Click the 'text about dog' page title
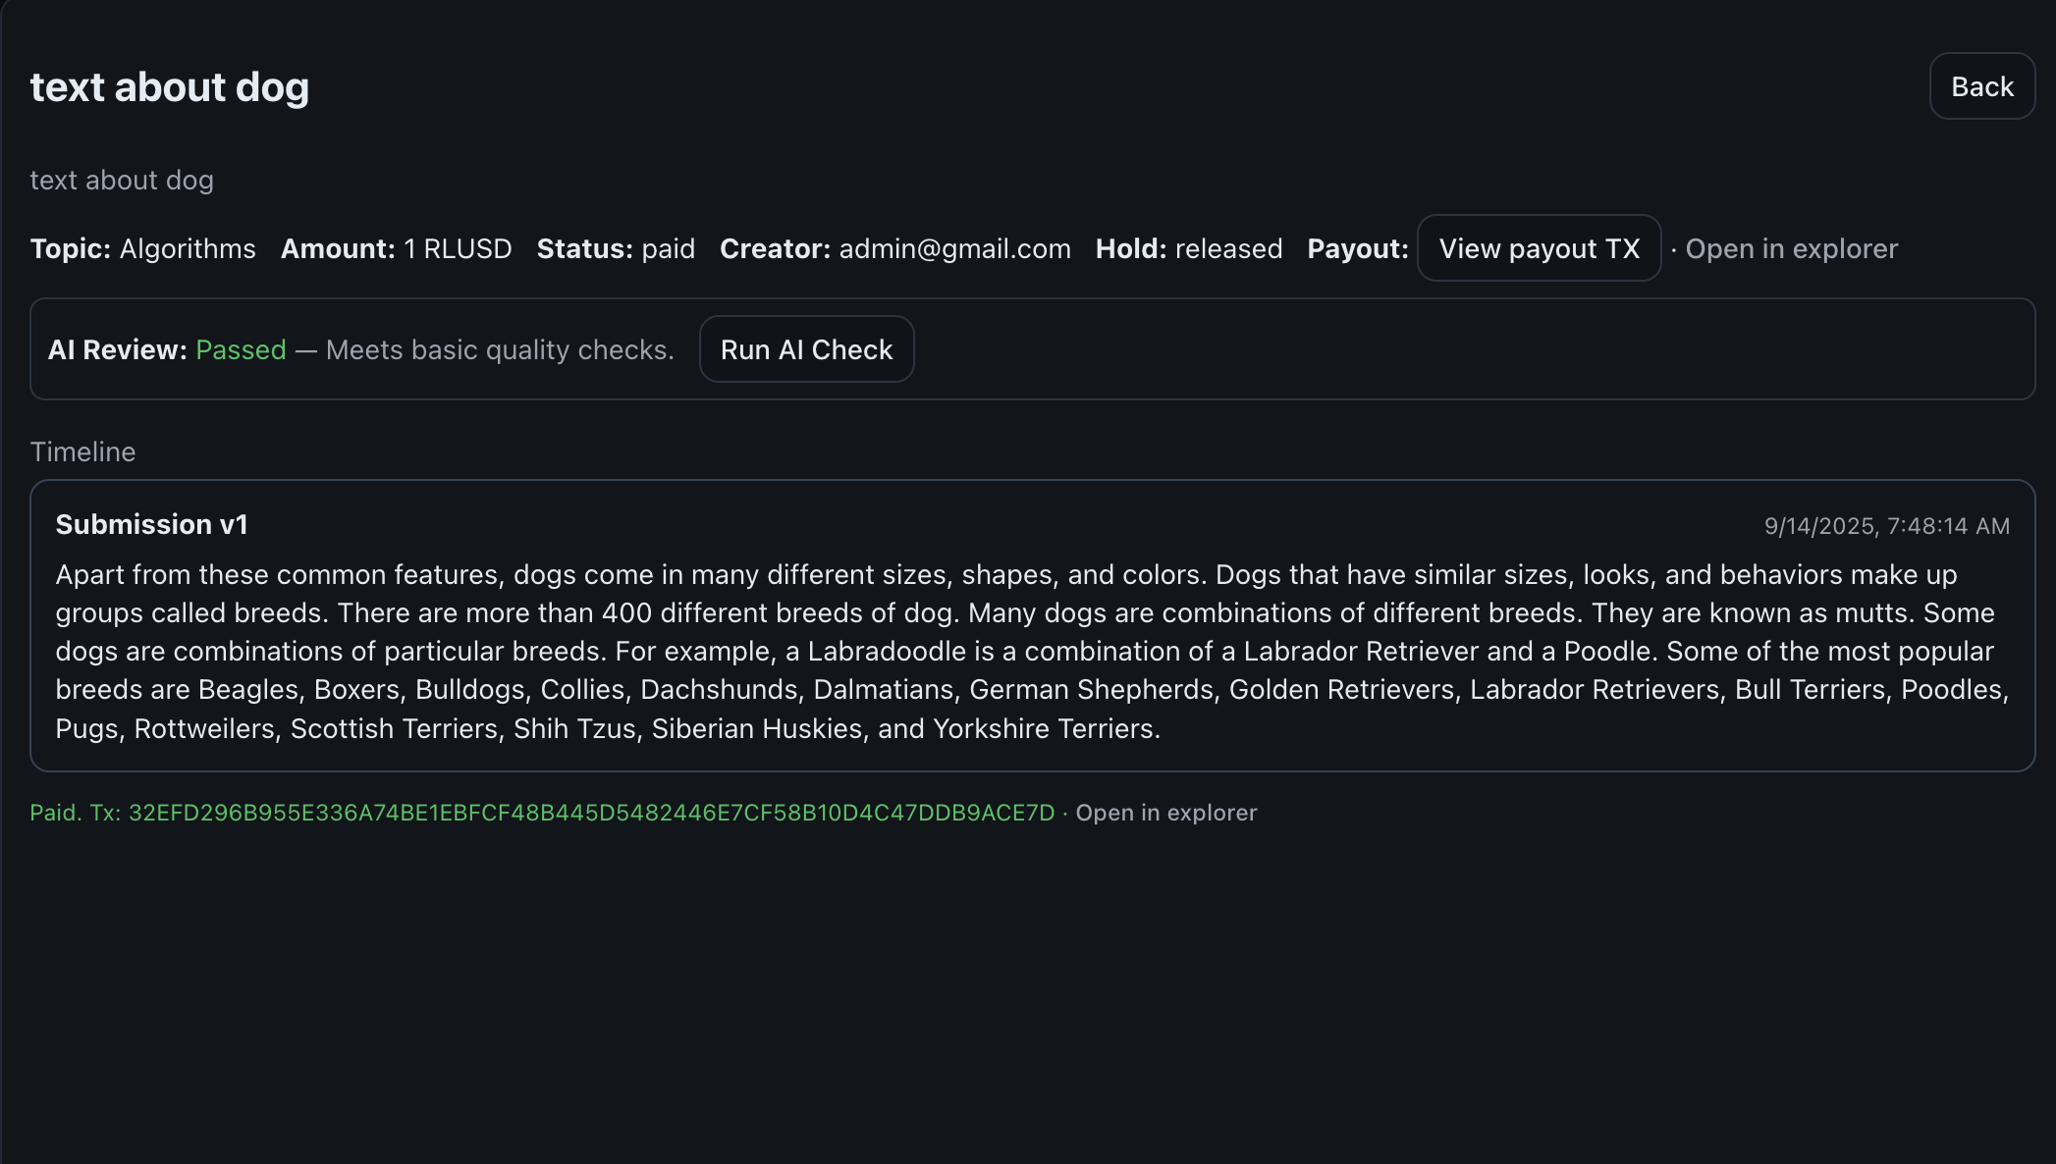 coord(169,87)
